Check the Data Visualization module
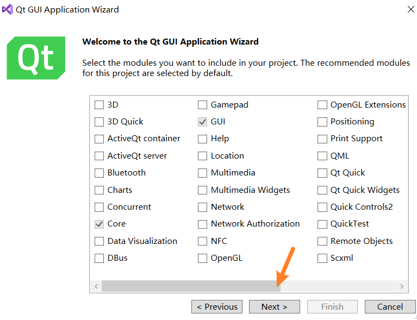Screen dimensions: 417x320 [99, 241]
